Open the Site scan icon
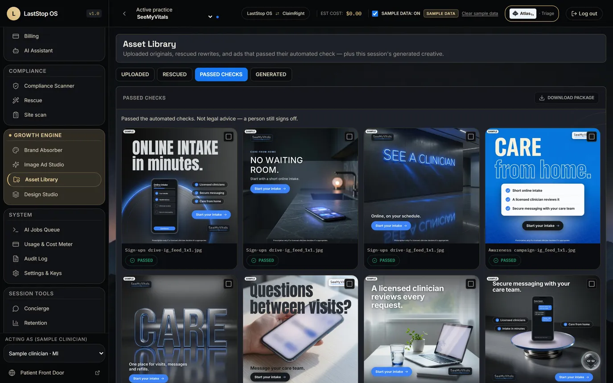The image size is (613, 383). 16,115
